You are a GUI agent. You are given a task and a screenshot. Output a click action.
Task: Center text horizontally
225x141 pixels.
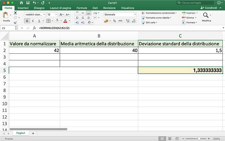click(x=83, y=18)
